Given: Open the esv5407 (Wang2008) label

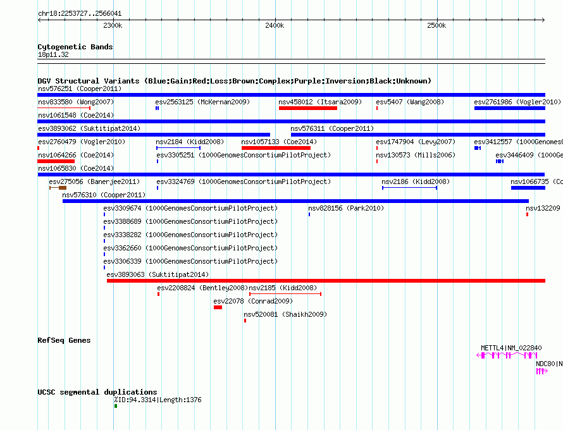Looking at the screenshot, I should click(410, 102).
